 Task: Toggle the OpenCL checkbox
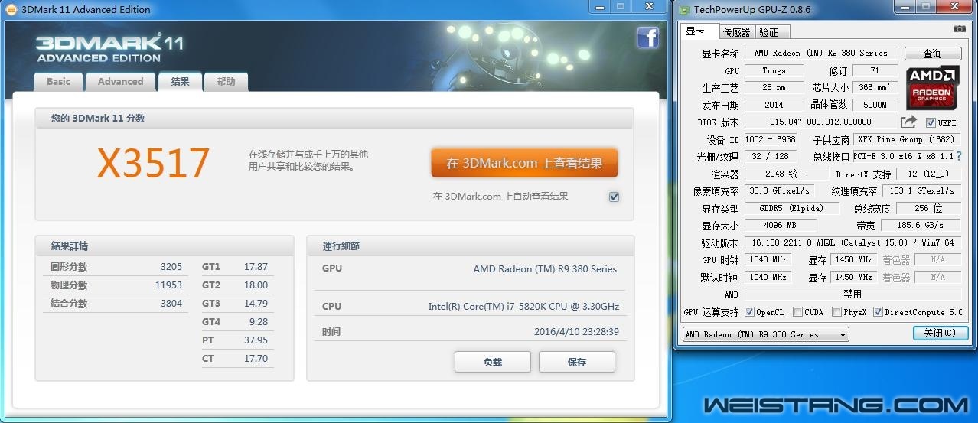coord(749,312)
